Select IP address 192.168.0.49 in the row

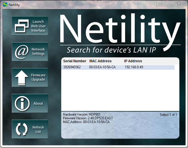[134, 67]
